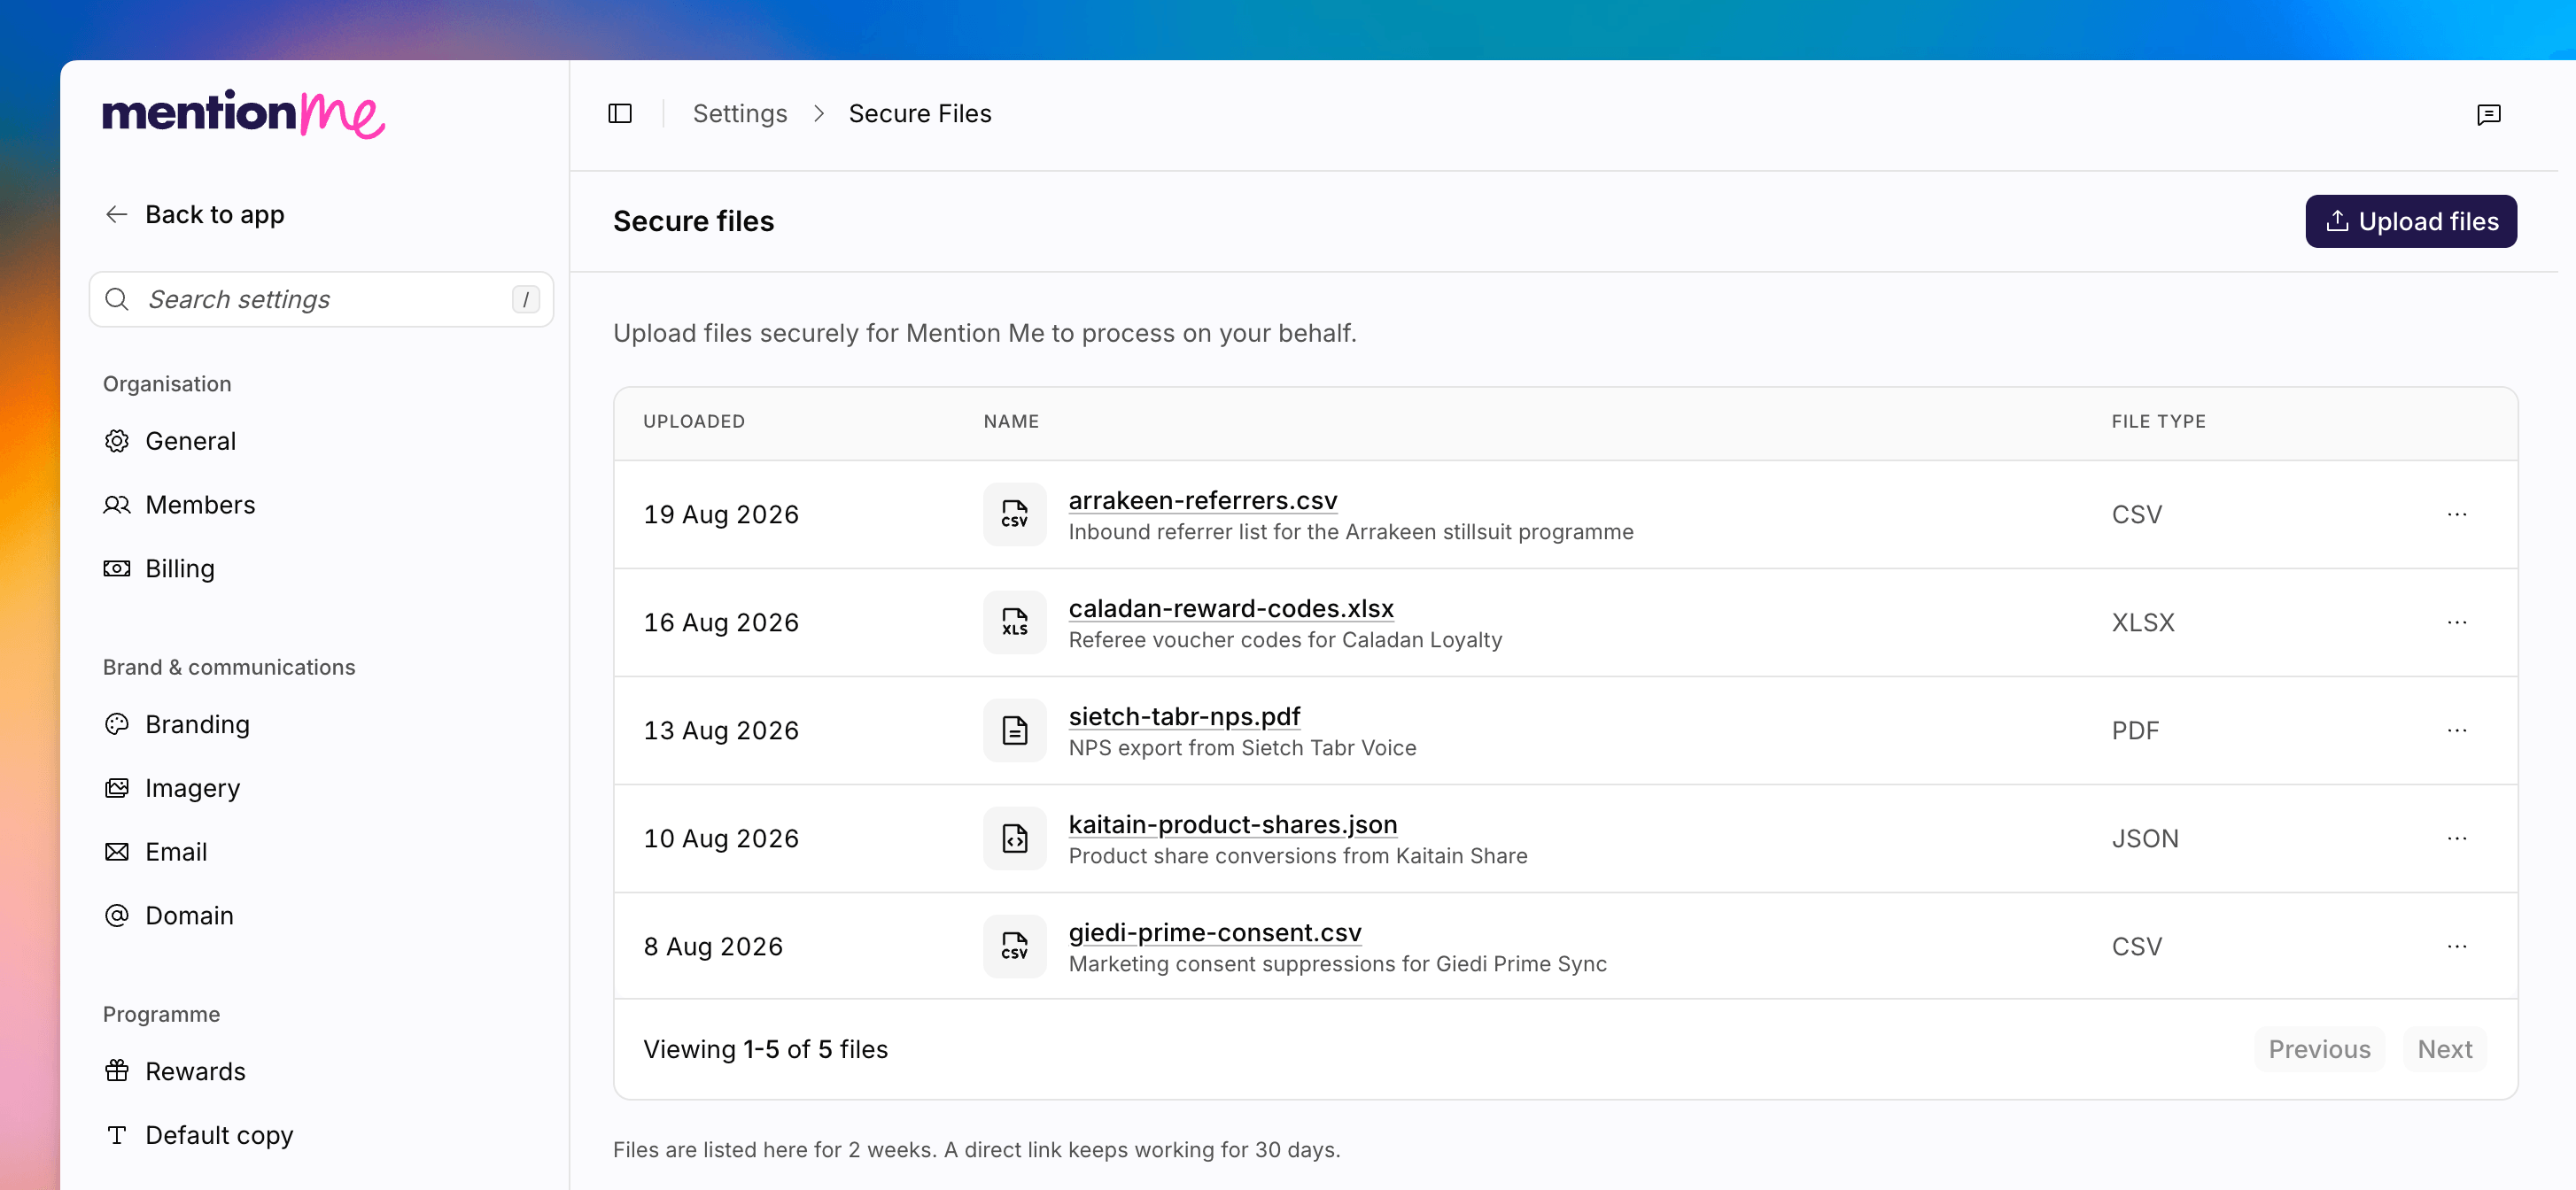Click the Secure Files breadcrumb text
The width and height of the screenshot is (2576, 1190).
pyautogui.click(x=919, y=114)
